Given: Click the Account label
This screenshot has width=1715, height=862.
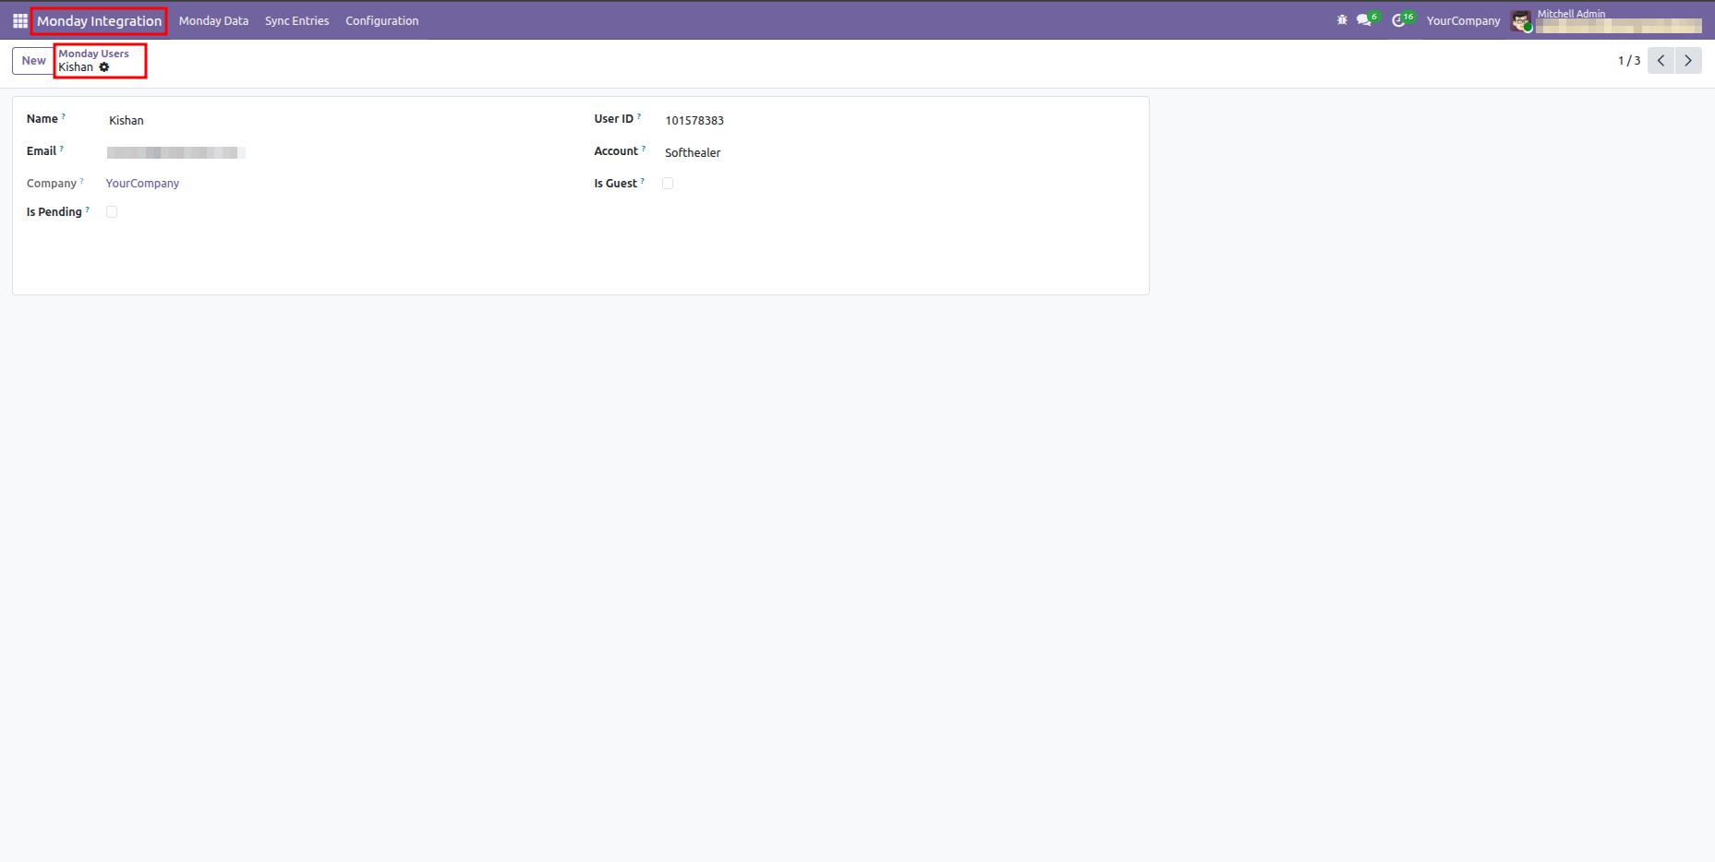Looking at the screenshot, I should (x=616, y=151).
